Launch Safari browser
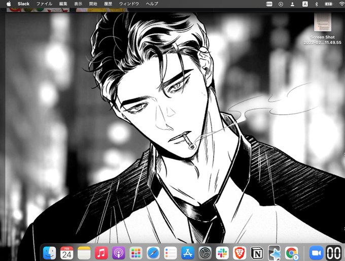The image size is (345, 261). [x=153, y=253]
